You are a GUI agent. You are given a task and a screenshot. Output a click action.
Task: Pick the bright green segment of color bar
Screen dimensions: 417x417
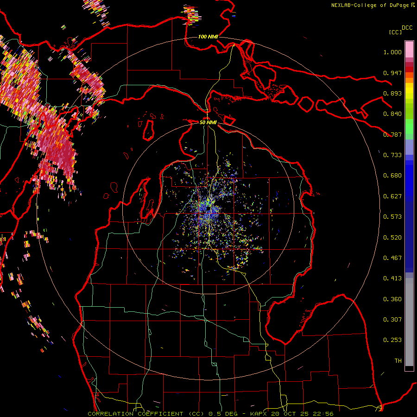pos(409,126)
